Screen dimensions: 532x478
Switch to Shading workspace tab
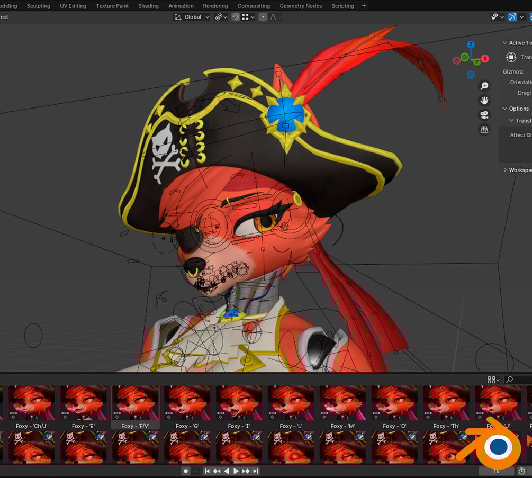pos(148,6)
